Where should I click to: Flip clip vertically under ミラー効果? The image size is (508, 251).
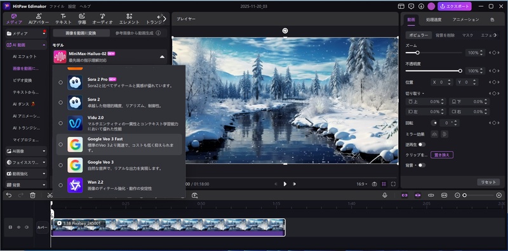click(x=444, y=134)
